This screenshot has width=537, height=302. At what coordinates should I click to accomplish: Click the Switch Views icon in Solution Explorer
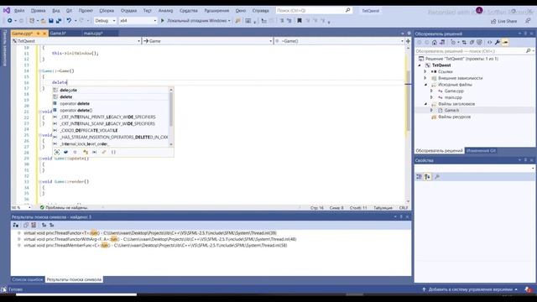click(442, 43)
